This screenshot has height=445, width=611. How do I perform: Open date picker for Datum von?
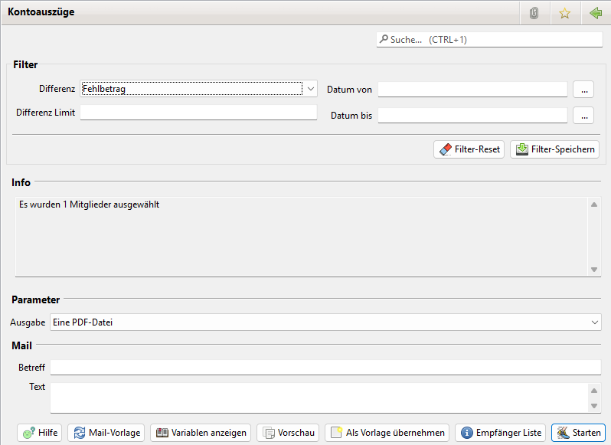(x=583, y=90)
